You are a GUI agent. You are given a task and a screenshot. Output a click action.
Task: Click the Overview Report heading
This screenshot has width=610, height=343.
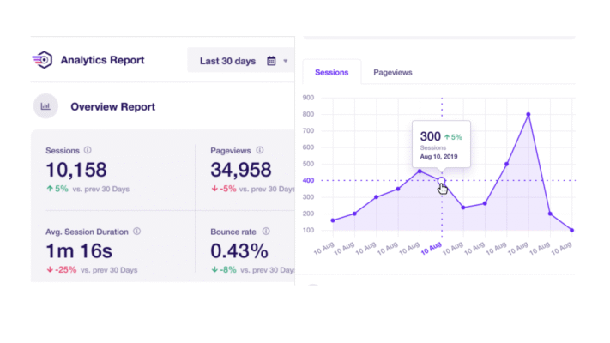(112, 107)
